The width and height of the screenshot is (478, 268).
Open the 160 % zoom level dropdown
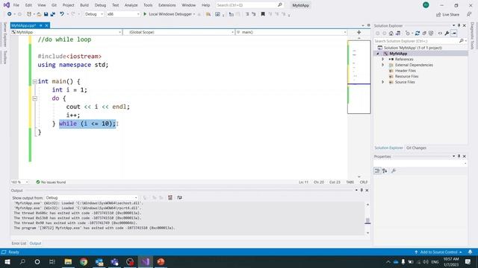[19, 182]
